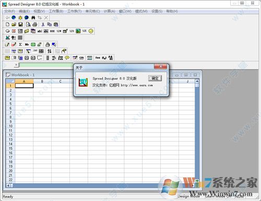The width and height of the screenshot is (261, 201).
Task: Select cell A1 in the spreadsheet
Action: tap(24, 86)
